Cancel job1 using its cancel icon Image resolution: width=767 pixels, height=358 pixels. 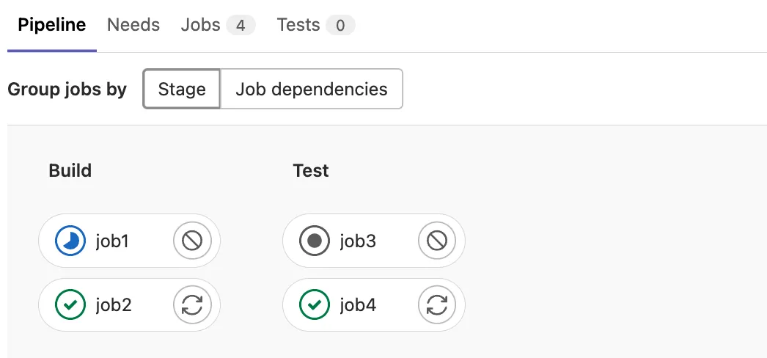[x=192, y=241]
